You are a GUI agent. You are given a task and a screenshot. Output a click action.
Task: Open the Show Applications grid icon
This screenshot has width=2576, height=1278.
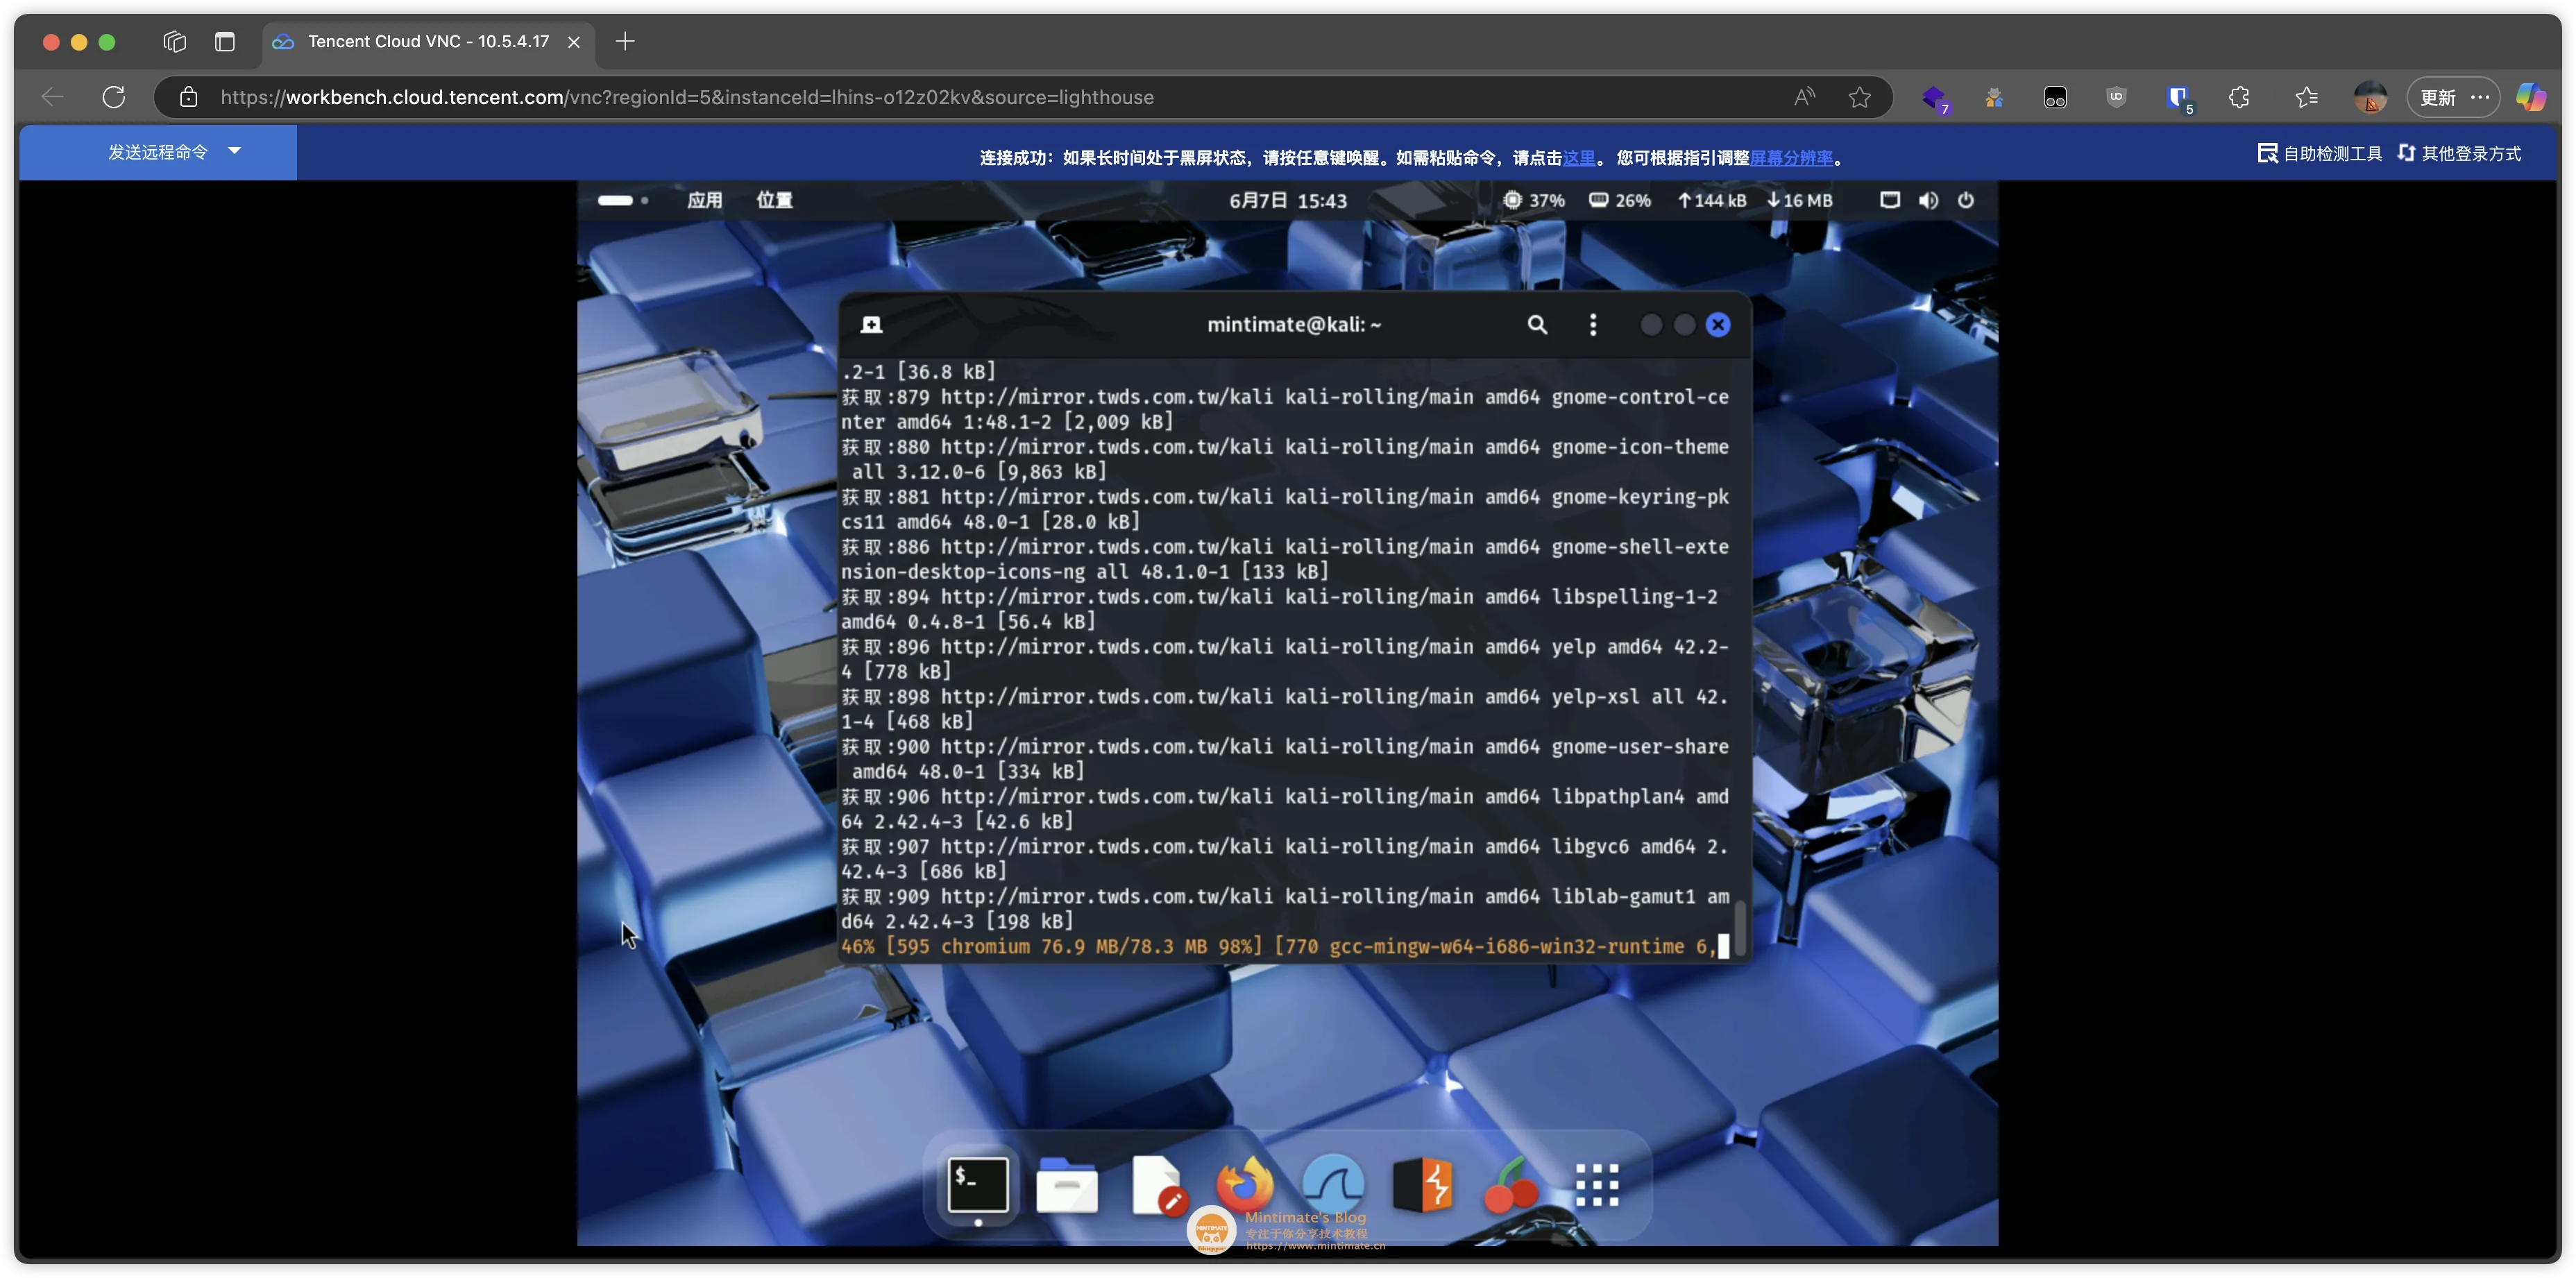[x=1596, y=1185]
